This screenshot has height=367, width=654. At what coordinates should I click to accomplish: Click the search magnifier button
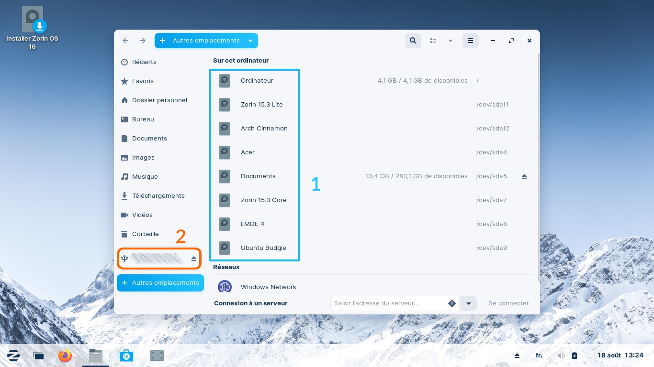click(413, 41)
